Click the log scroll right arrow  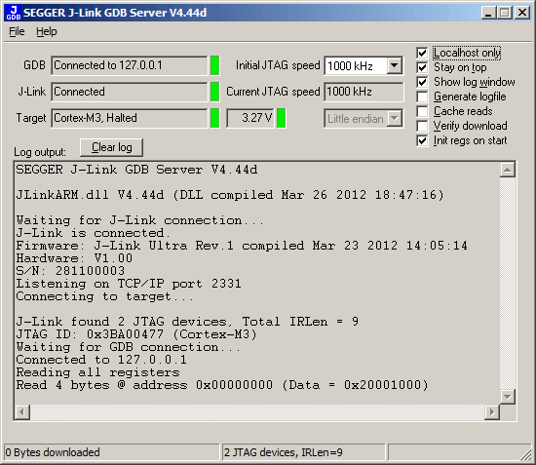tap(492, 412)
